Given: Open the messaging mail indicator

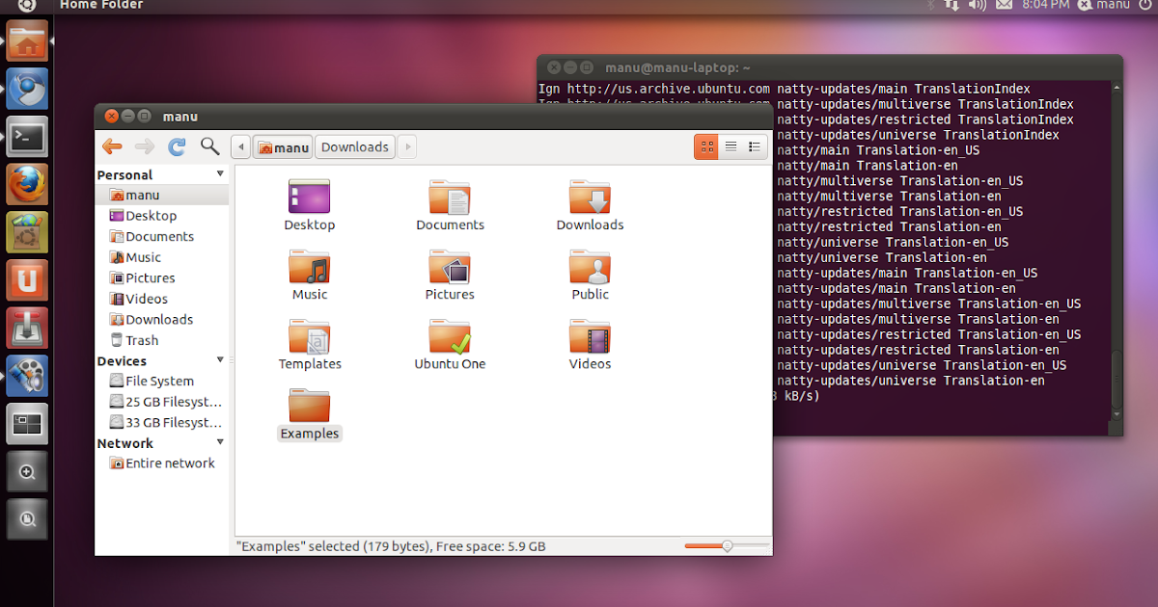Looking at the screenshot, I should pyautogui.click(x=1005, y=5).
